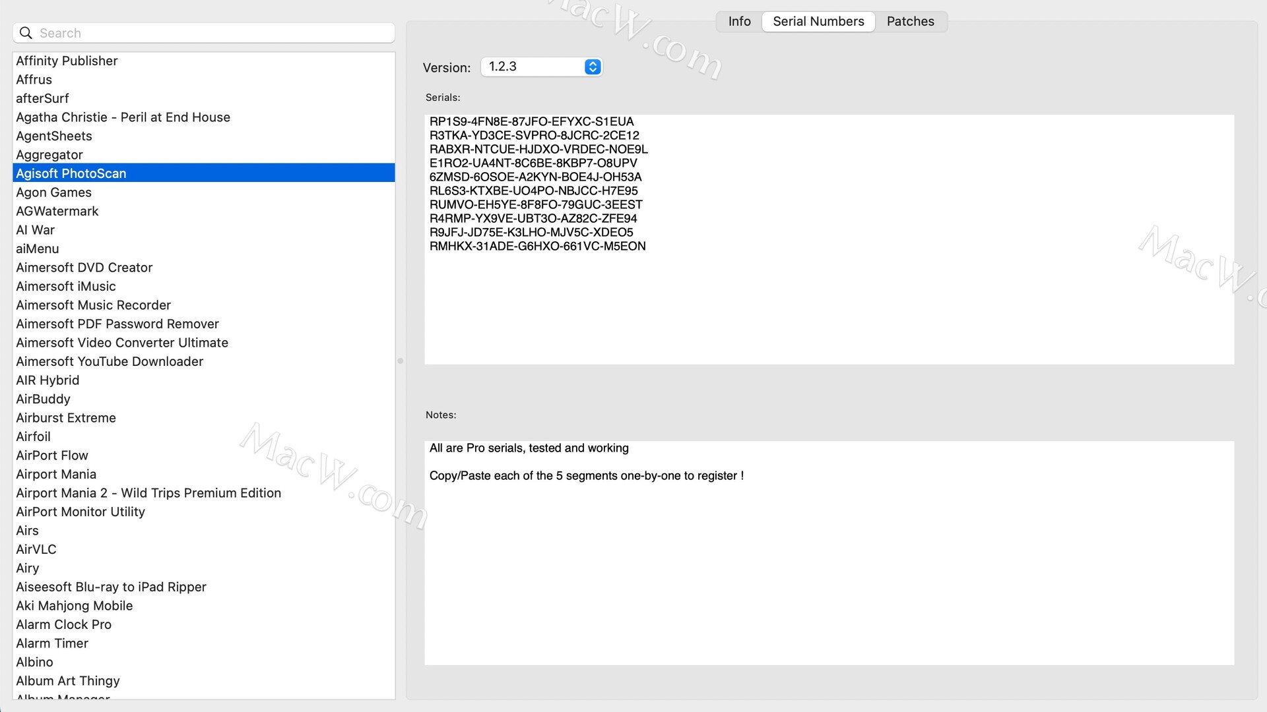Click the split view divider handle dot
The height and width of the screenshot is (712, 1267).
(x=400, y=361)
